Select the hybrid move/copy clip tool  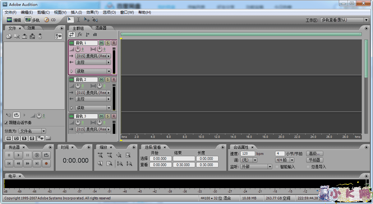(x=87, y=20)
